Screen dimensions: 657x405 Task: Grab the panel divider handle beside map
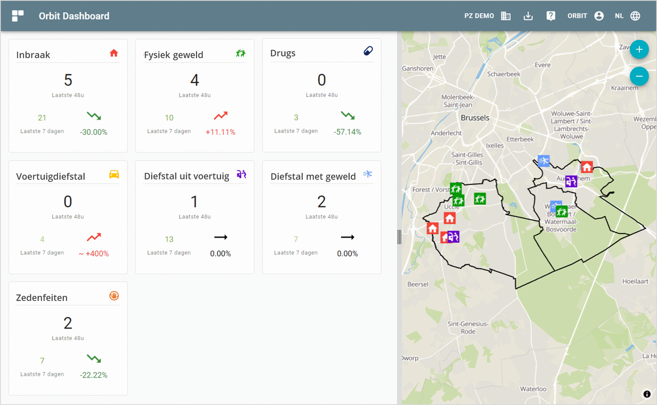click(x=399, y=237)
